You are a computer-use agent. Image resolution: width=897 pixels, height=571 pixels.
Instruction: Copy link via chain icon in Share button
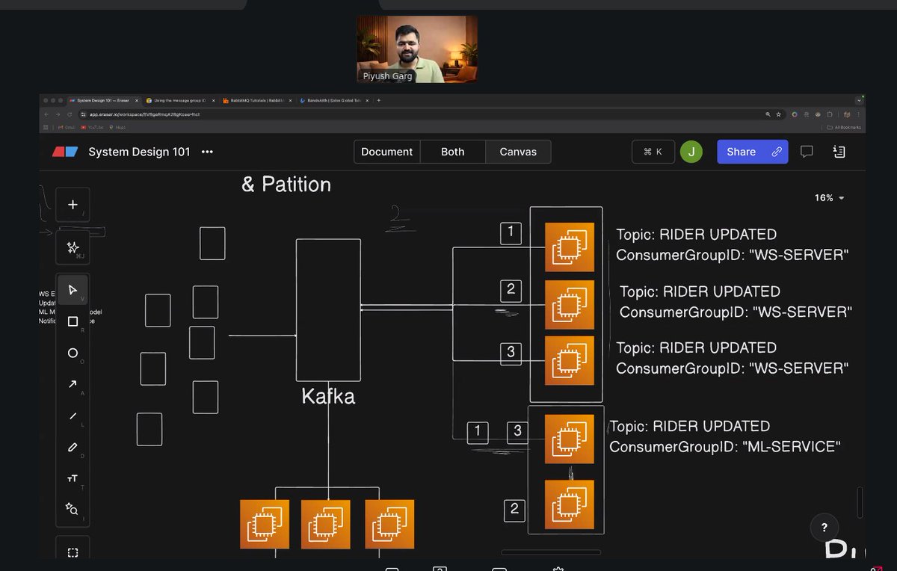point(777,152)
